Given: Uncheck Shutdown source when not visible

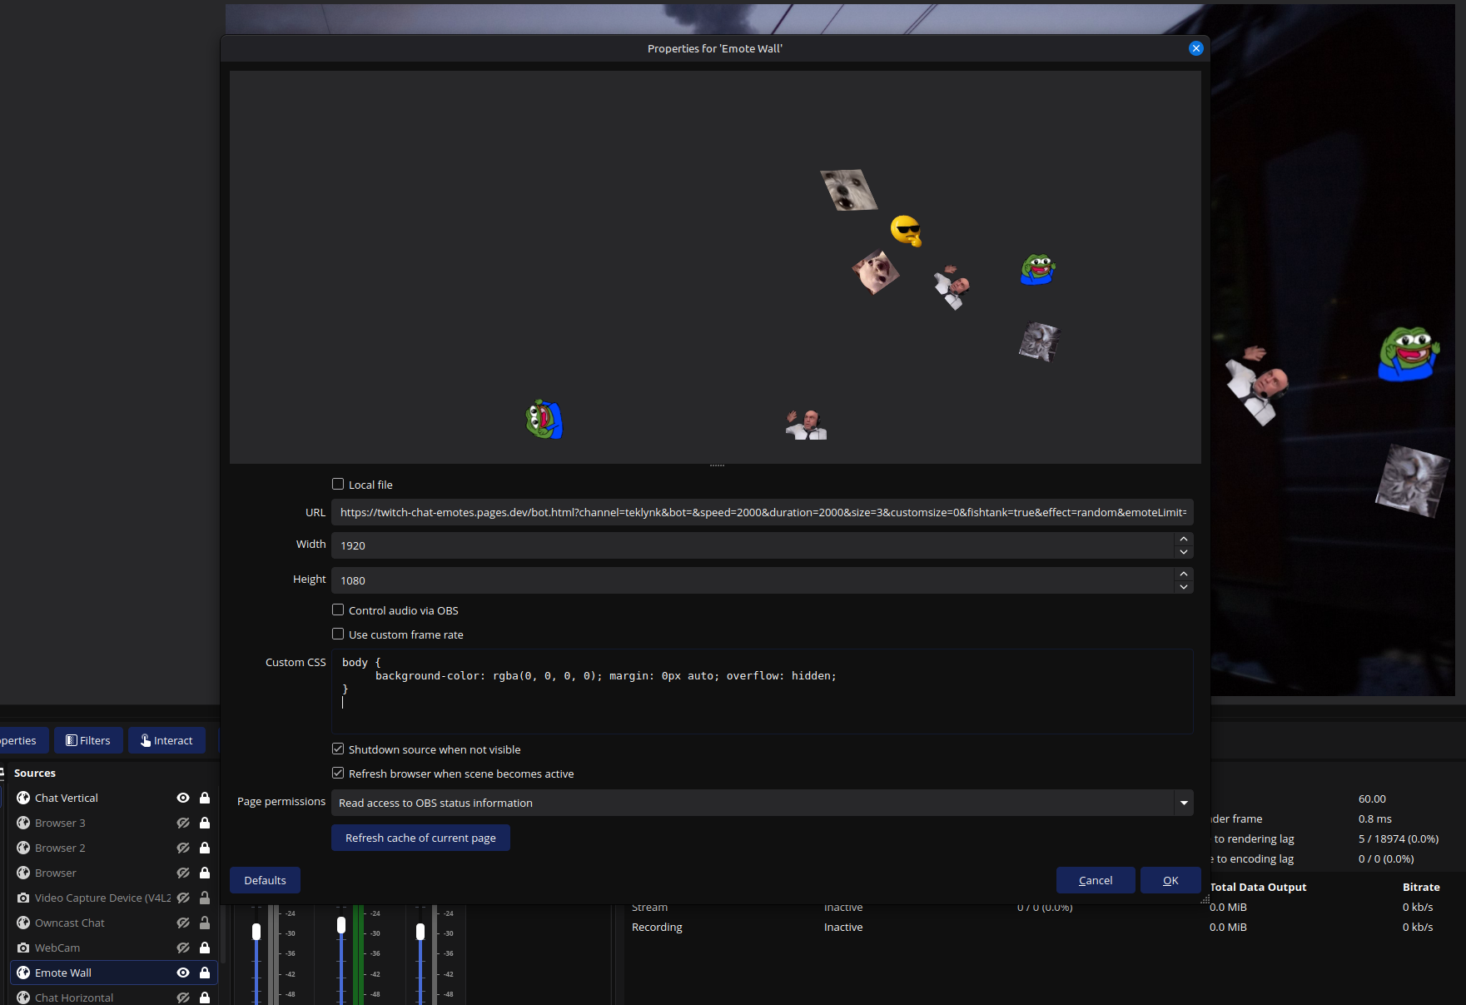Looking at the screenshot, I should (x=338, y=749).
